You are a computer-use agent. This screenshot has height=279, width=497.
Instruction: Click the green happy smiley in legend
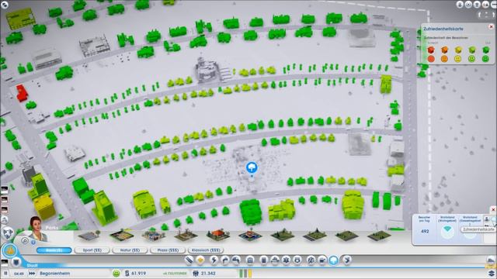pyautogui.click(x=485, y=59)
